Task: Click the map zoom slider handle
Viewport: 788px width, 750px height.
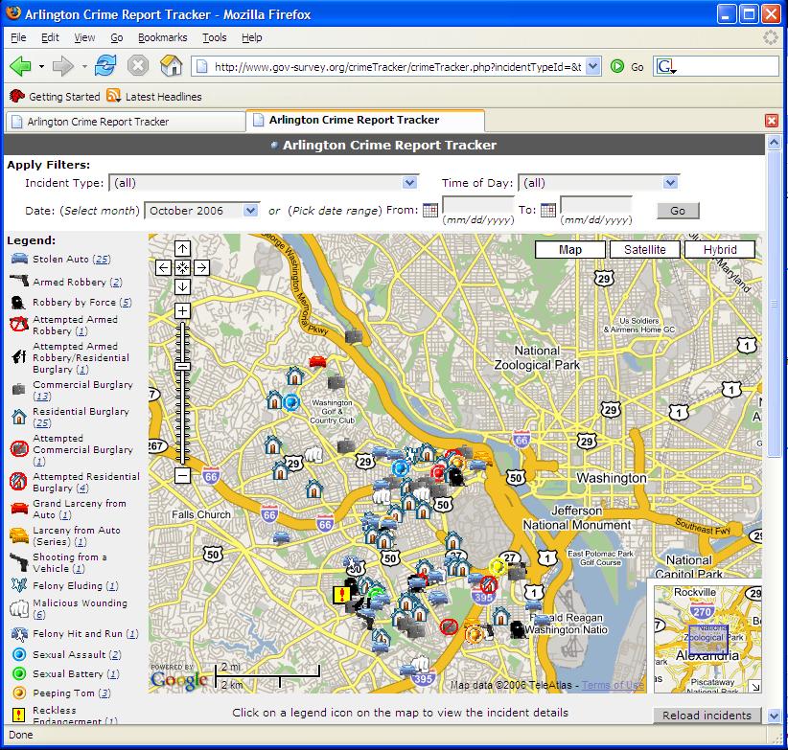Action: [x=182, y=367]
